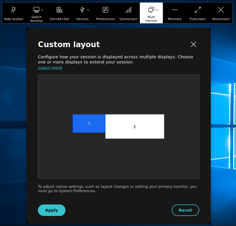The width and height of the screenshot is (236, 226).
Task: Open the Preferences sliders icon
Action: click(105, 10)
